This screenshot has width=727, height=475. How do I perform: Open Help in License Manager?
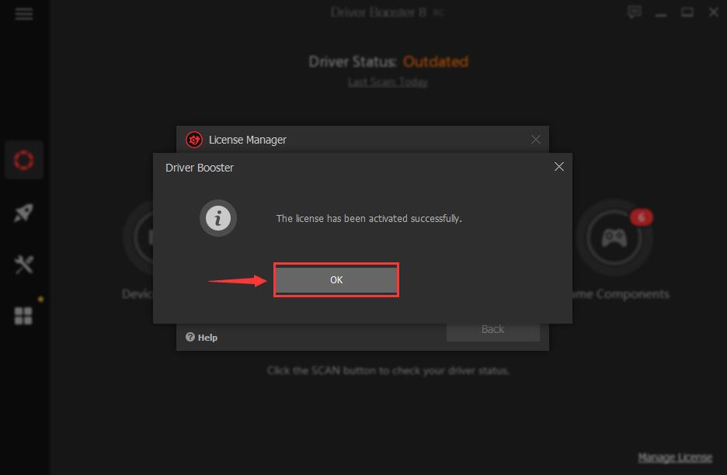tap(202, 338)
